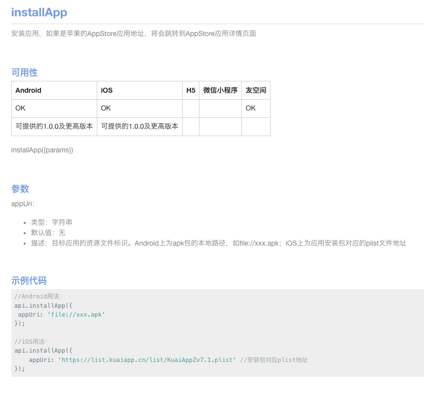The image size is (424, 395).
Task: Click the 'file://xxx.apk' string in code
Action: (76, 314)
